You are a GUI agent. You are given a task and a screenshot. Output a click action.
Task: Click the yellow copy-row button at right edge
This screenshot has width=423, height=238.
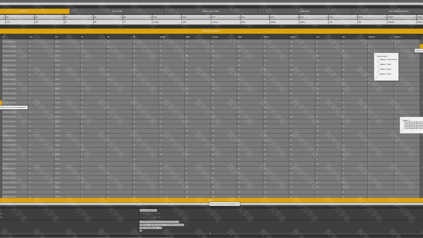click(421, 46)
